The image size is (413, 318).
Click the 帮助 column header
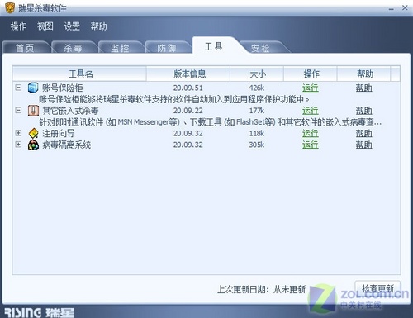click(x=363, y=74)
